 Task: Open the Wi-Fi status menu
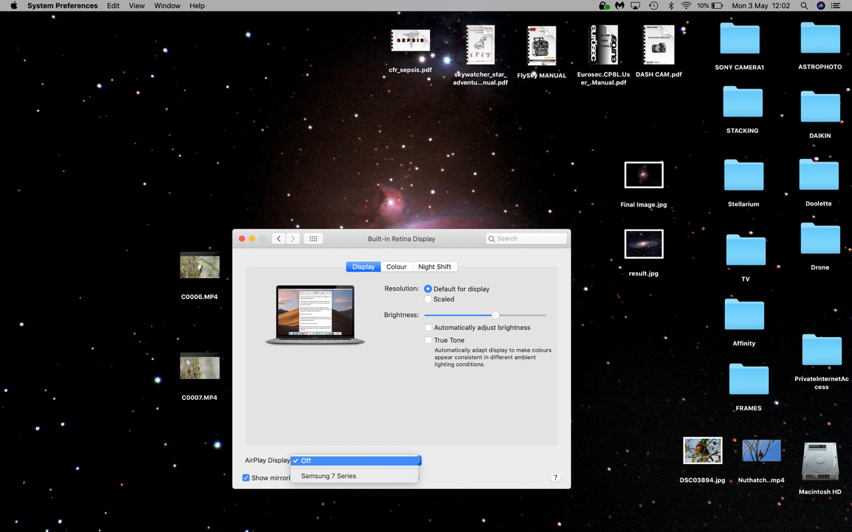coord(686,5)
